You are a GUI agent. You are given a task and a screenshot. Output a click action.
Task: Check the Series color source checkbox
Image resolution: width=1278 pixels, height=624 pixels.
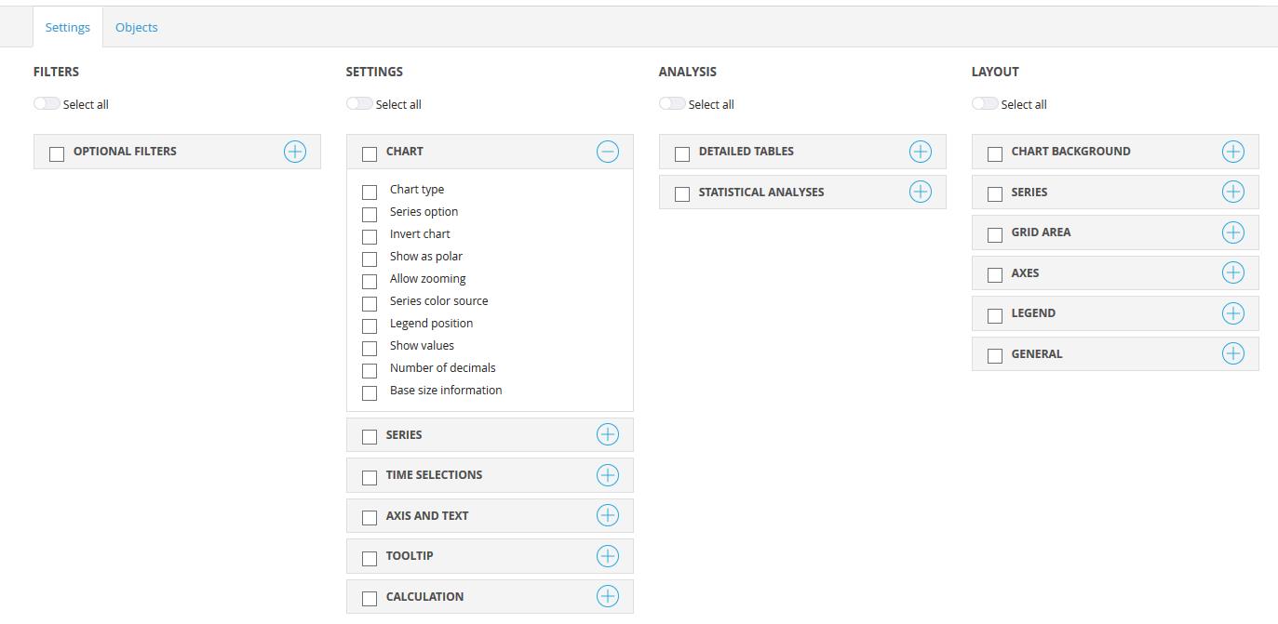pos(370,303)
